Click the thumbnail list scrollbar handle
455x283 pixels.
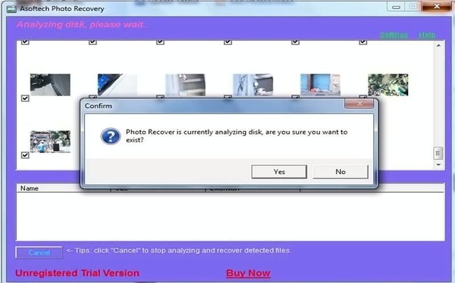(x=438, y=153)
